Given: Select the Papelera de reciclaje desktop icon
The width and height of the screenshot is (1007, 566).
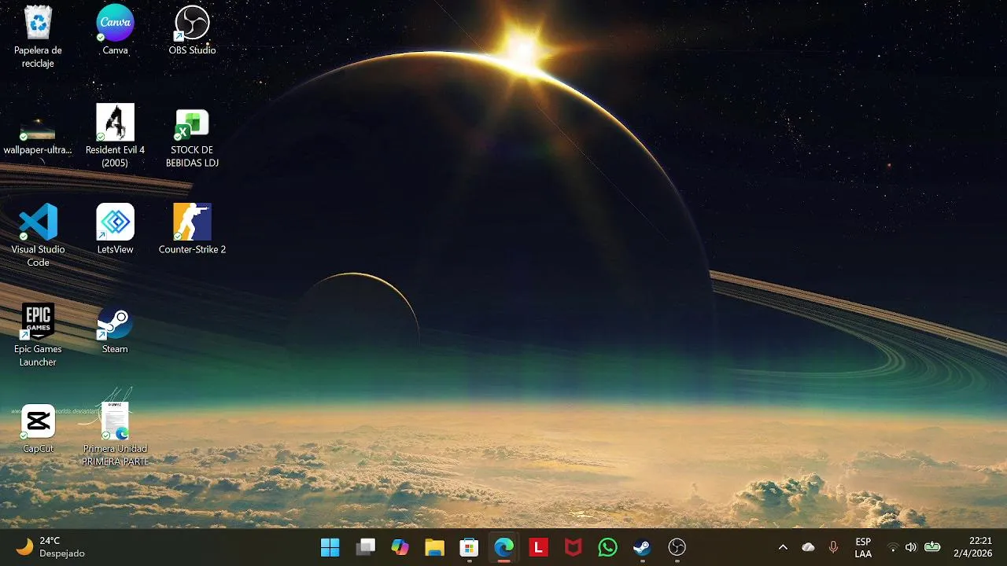Looking at the screenshot, I should [38, 36].
